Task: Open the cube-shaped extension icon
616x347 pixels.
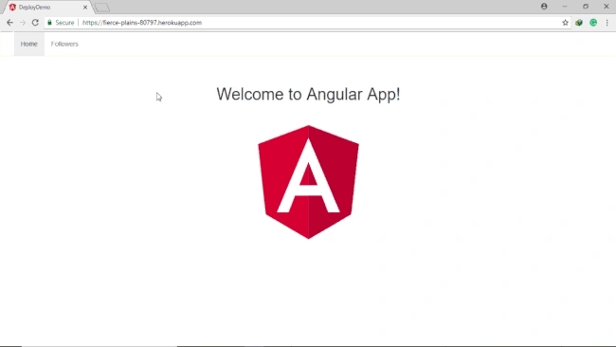Action: tap(579, 23)
